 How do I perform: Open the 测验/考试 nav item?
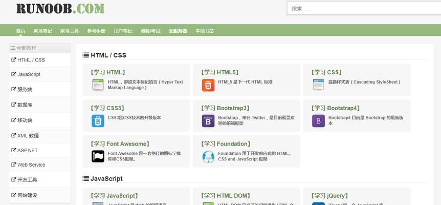click(150, 31)
